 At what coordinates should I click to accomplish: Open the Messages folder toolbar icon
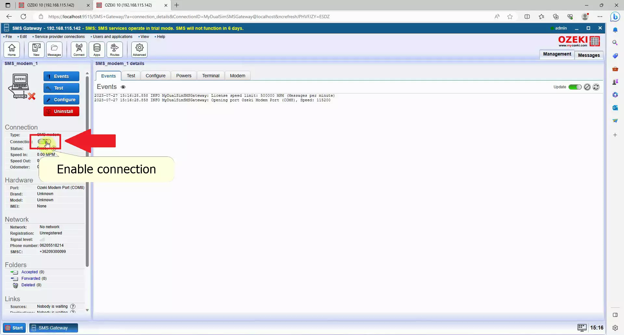click(54, 50)
